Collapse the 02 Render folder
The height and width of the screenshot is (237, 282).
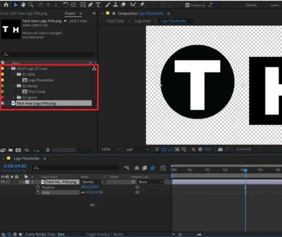[14, 86]
